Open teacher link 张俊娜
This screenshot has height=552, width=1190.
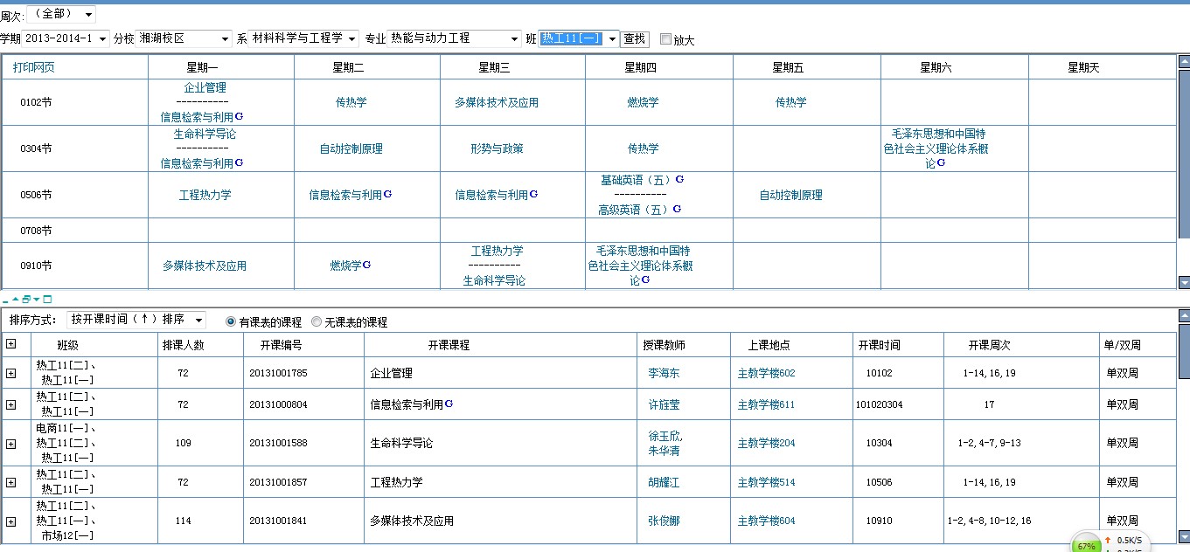(x=664, y=521)
